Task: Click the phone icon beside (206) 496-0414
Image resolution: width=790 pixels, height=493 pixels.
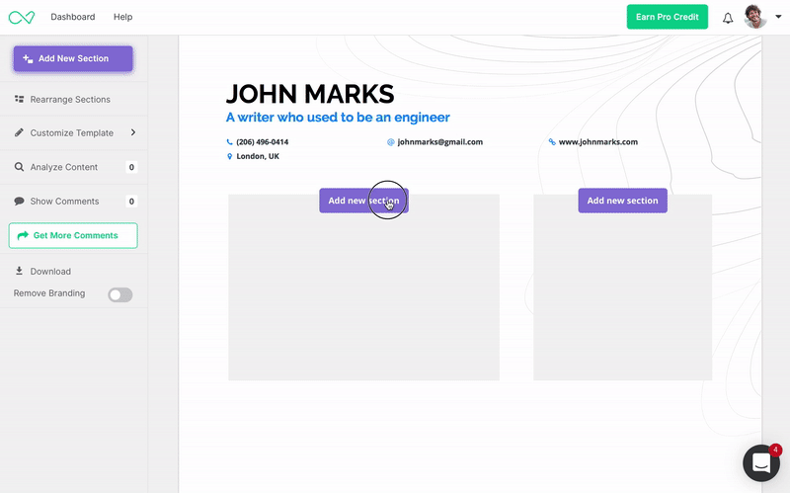Action: [x=229, y=142]
